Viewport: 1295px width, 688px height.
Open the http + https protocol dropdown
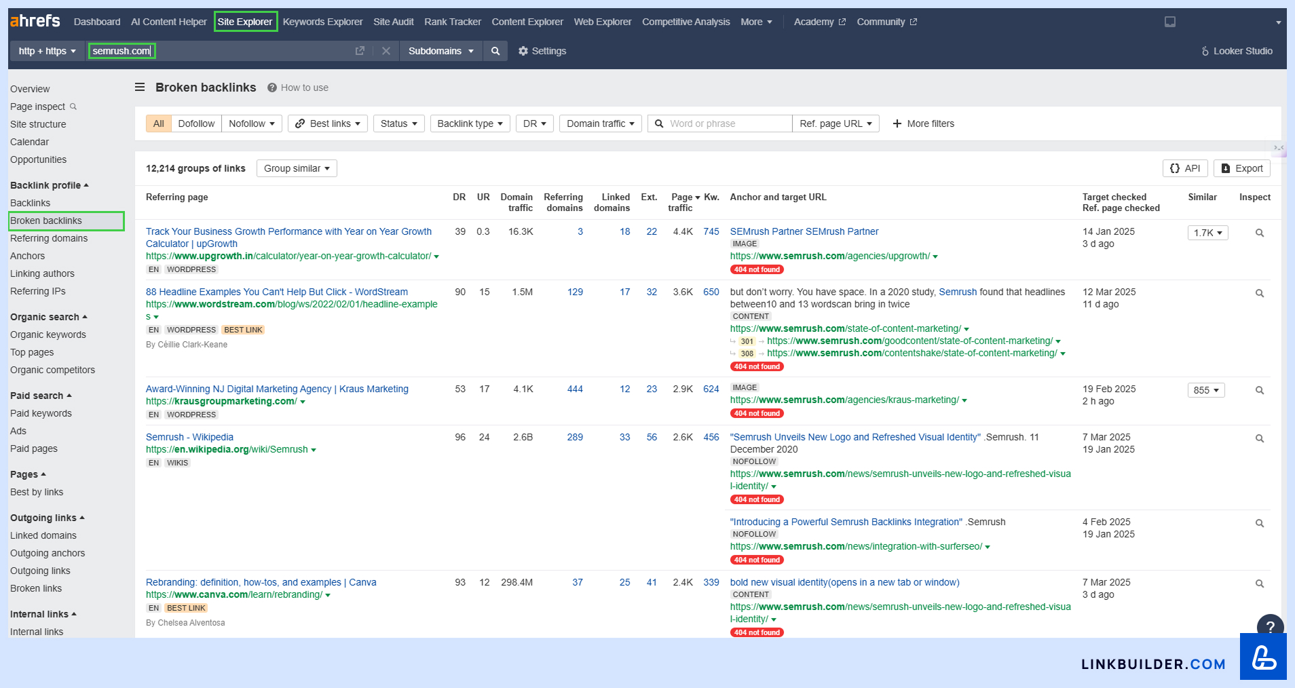(48, 51)
